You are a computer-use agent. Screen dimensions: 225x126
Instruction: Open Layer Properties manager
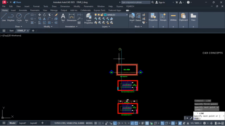(89, 19)
